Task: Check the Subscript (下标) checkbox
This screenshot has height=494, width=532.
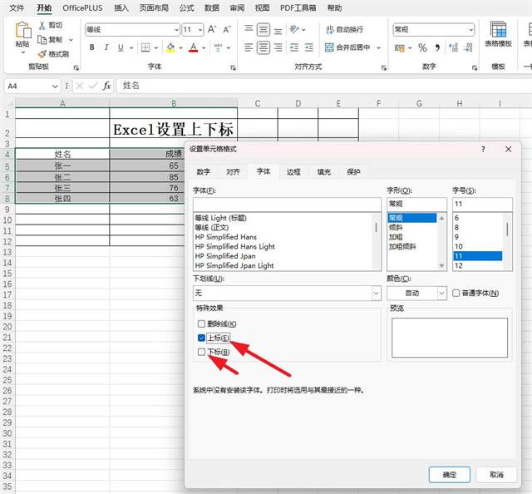Action: pyautogui.click(x=201, y=352)
